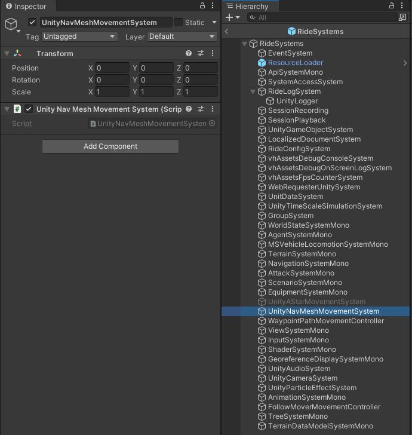
Task: Click the Hierarchy search field
Action: pos(322,18)
